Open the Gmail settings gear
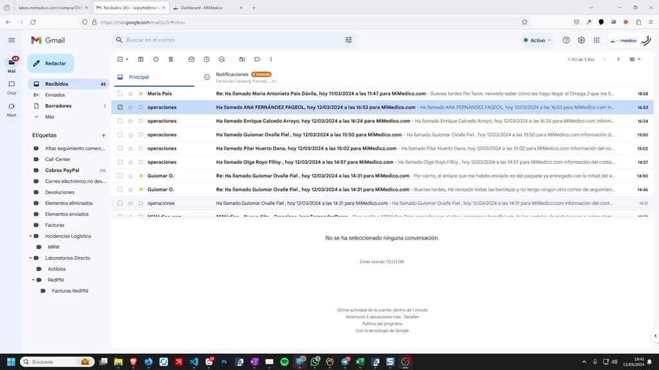The height and width of the screenshot is (370, 659). coord(581,40)
